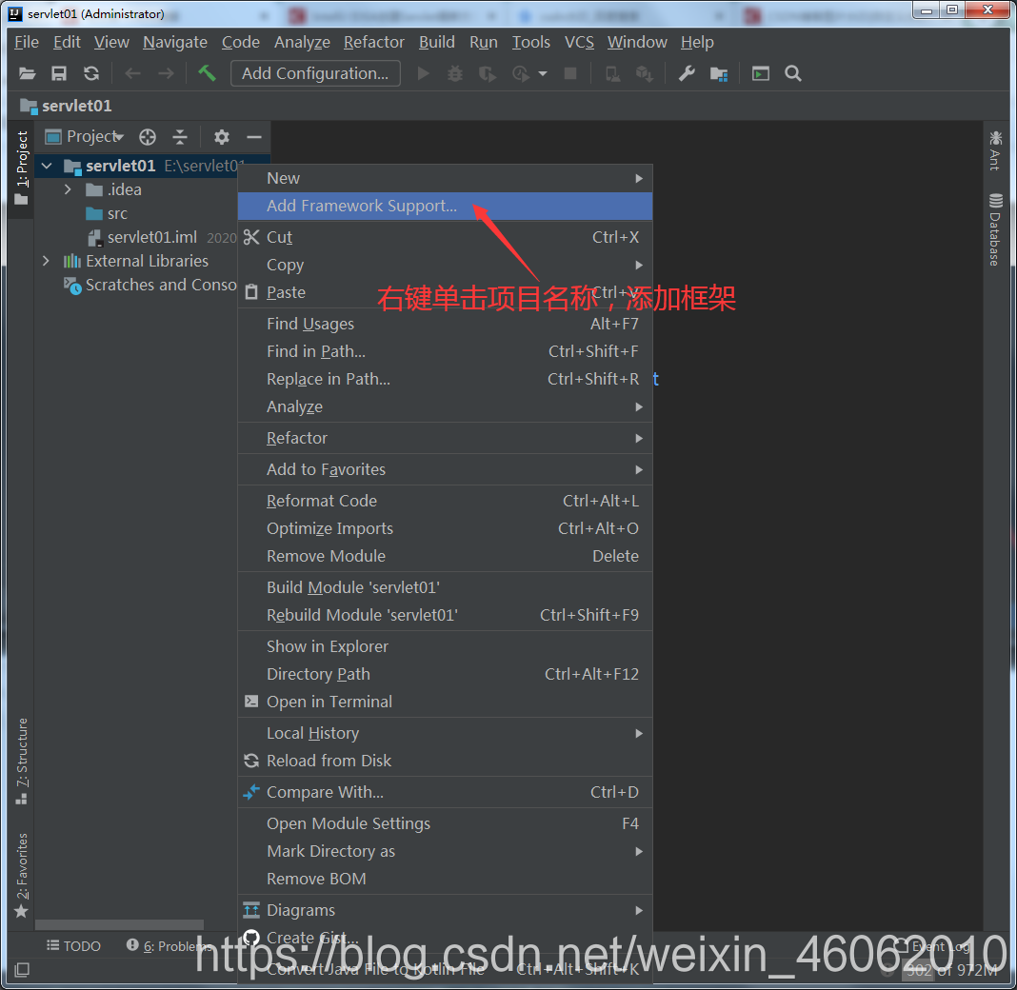Choose Paste from context menu
This screenshot has width=1017, height=990.
click(x=445, y=292)
